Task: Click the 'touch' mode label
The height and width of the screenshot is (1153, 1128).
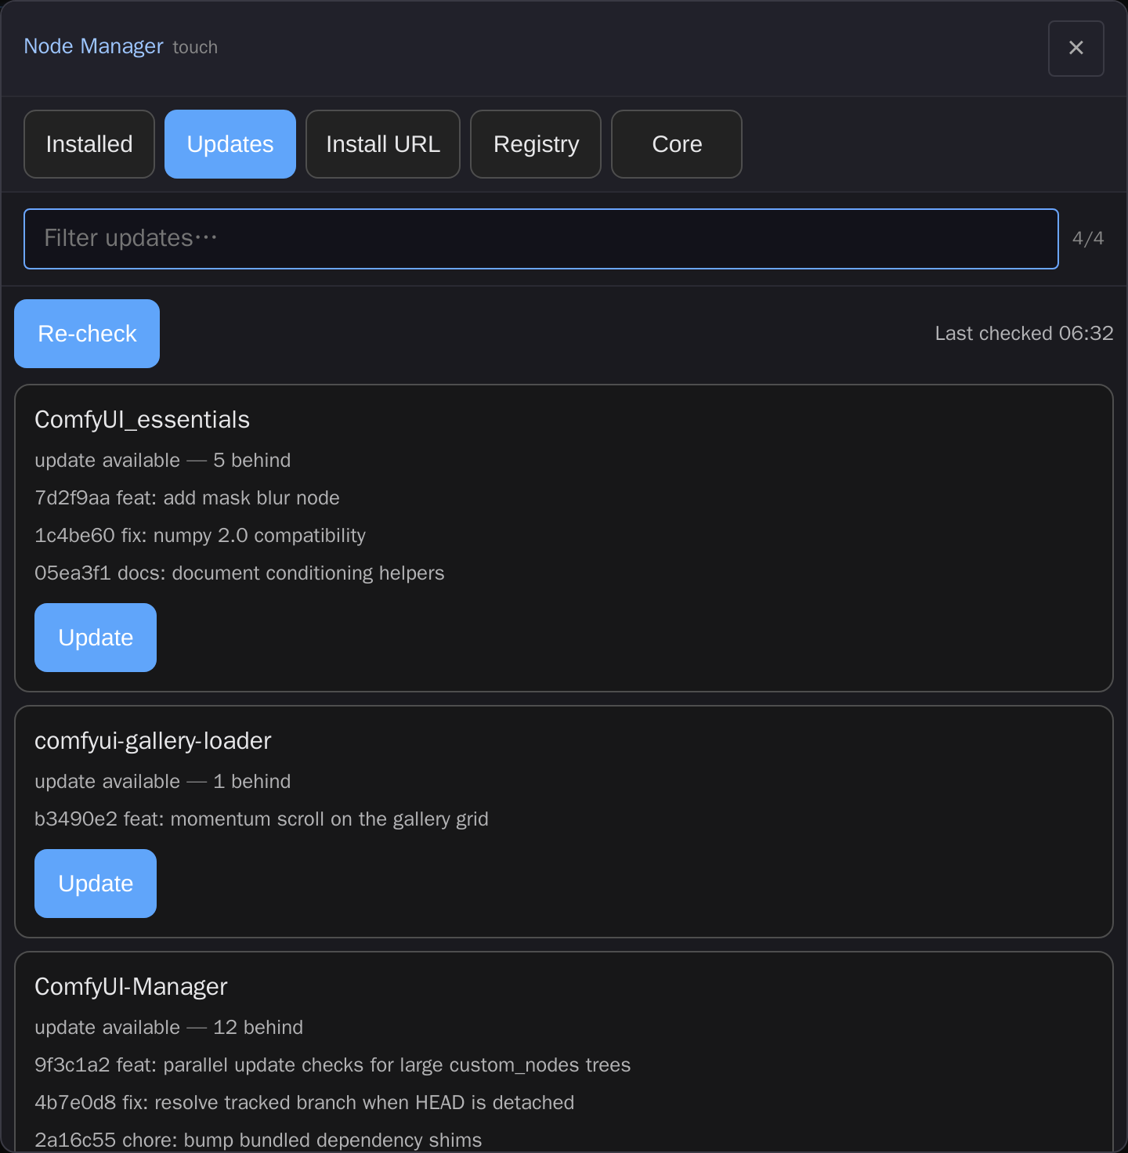Action: click(x=195, y=48)
